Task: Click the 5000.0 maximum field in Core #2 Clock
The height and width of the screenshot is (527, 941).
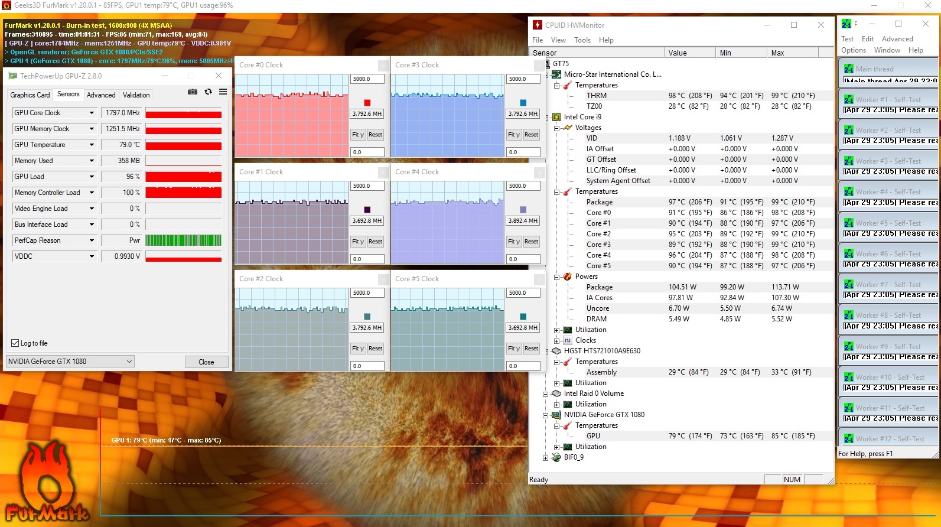Action: [367, 293]
